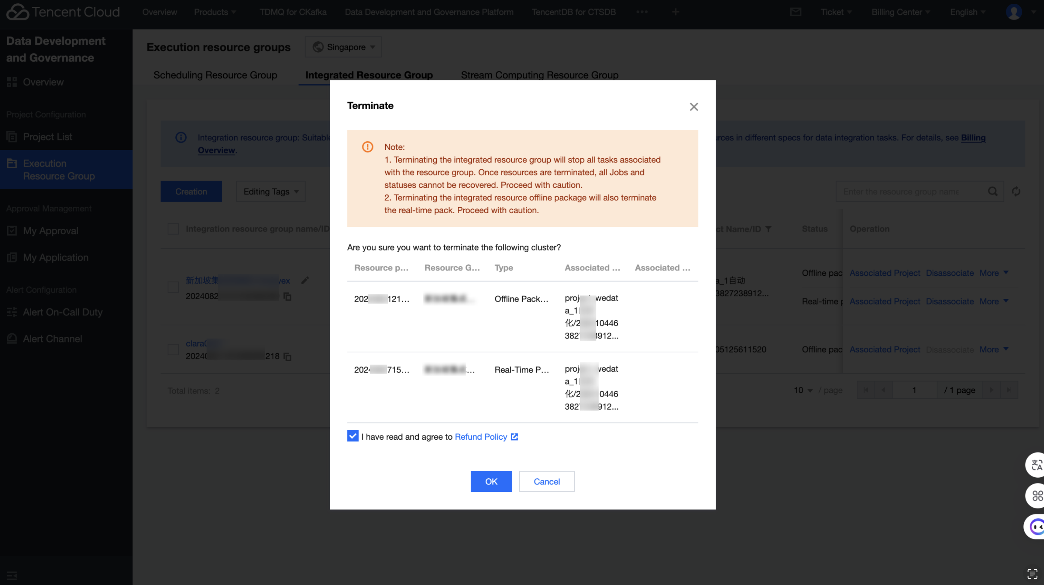
Task: Open the English language dropdown
Action: [x=967, y=12]
